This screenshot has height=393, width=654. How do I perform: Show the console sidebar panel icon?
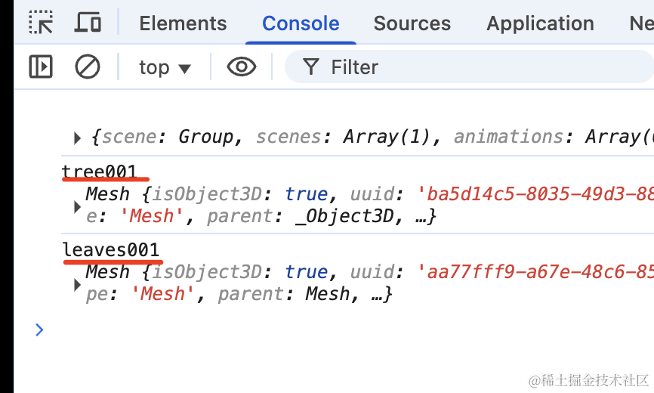tap(41, 67)
